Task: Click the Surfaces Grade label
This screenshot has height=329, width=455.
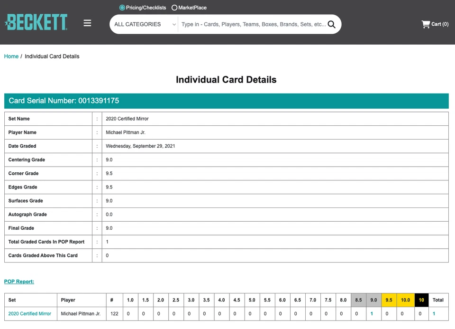Action: (x=26, y=200)
